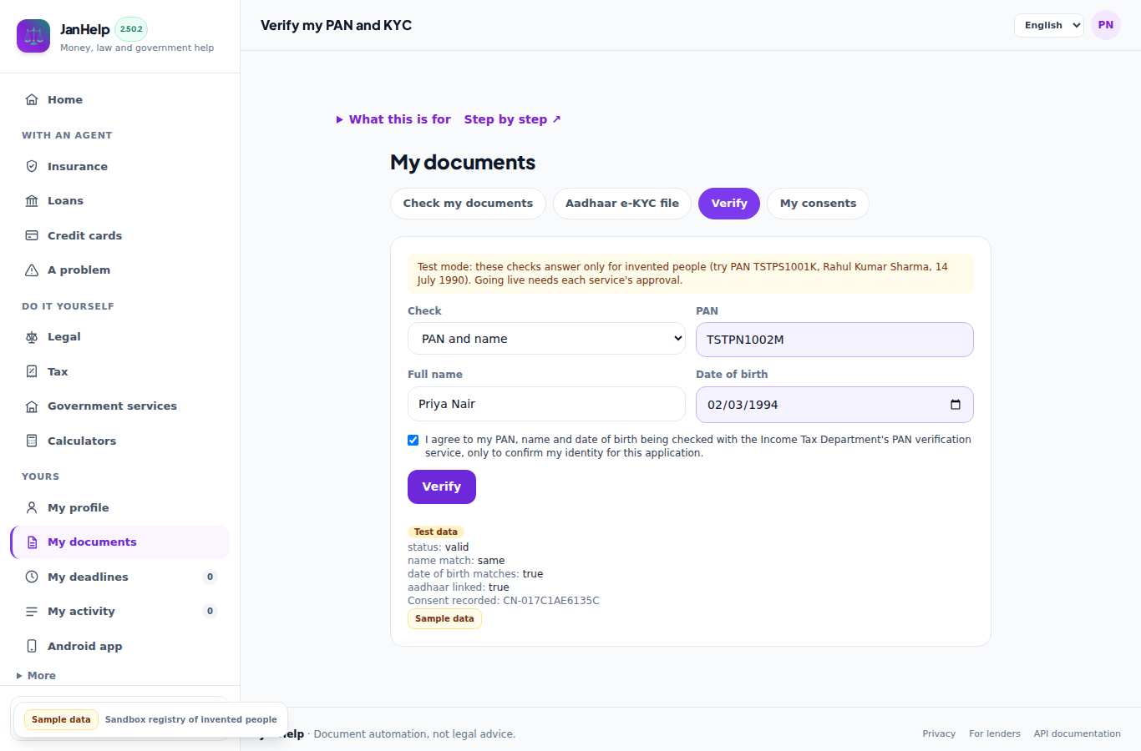
Task: Click the Full name input field
Action: coord(546,404)
